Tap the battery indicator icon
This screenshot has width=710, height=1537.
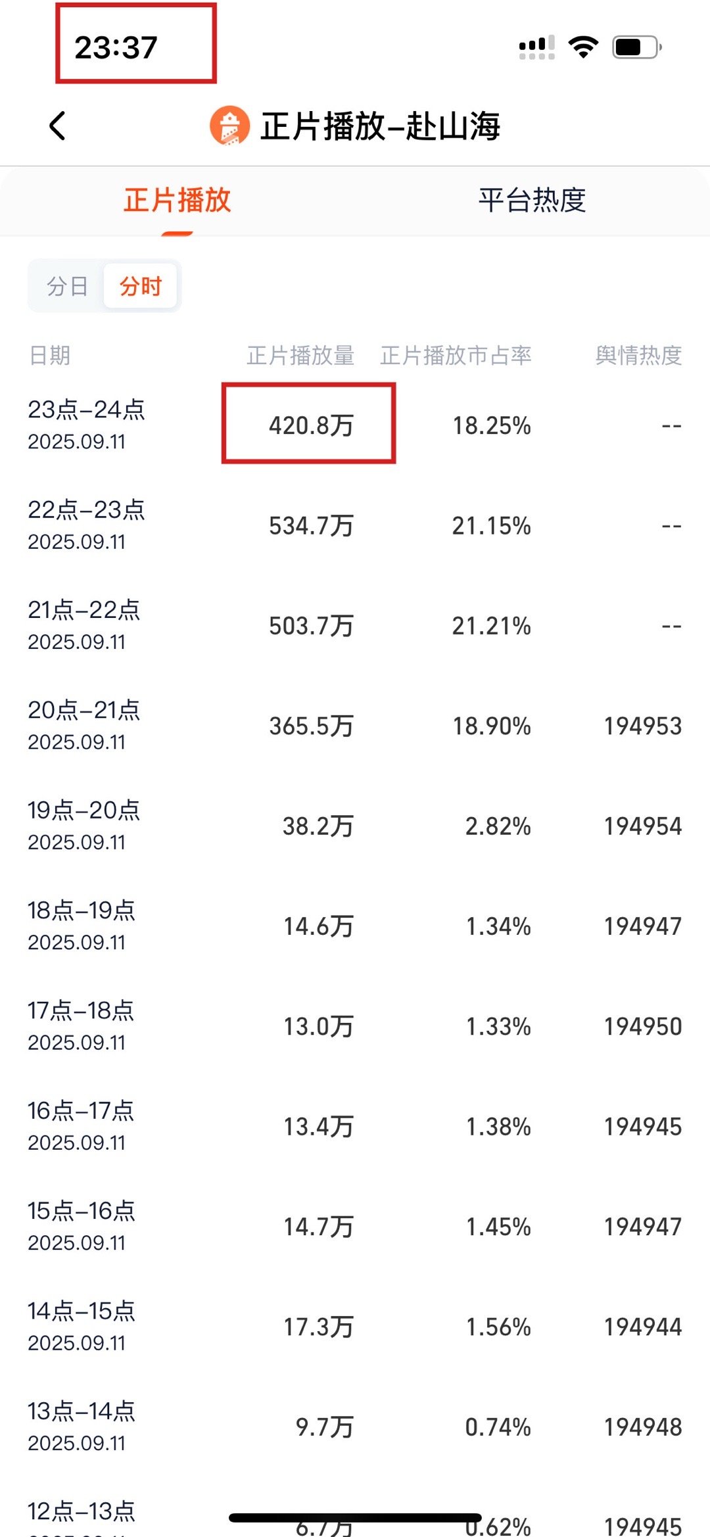[x=637, y=47]
